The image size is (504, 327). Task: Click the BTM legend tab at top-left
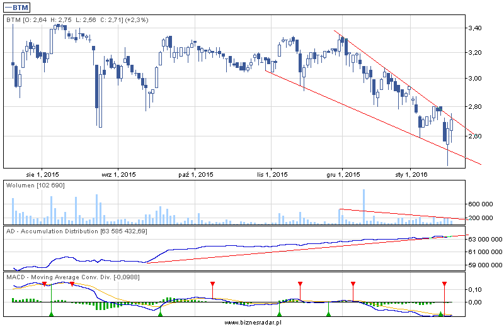[x=18, y=7]
